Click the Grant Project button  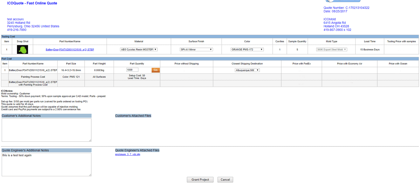click(x=200, y=180)
